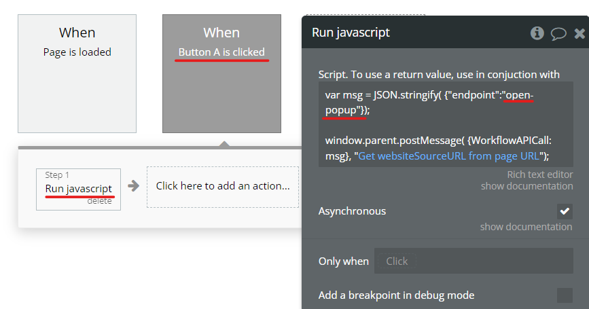The height and width of the screenshot is (309, 589).
Task: Click the pointer caret below Button A event
Action: [x=224, y=143]
